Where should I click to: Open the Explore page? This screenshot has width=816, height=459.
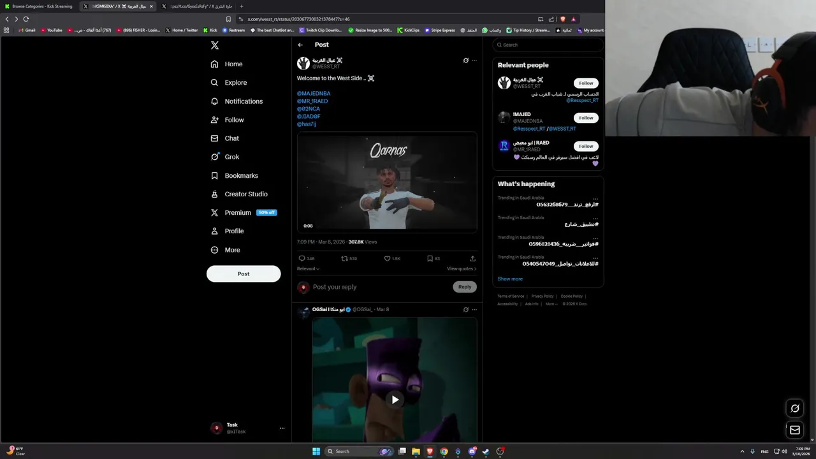[229, 82]
